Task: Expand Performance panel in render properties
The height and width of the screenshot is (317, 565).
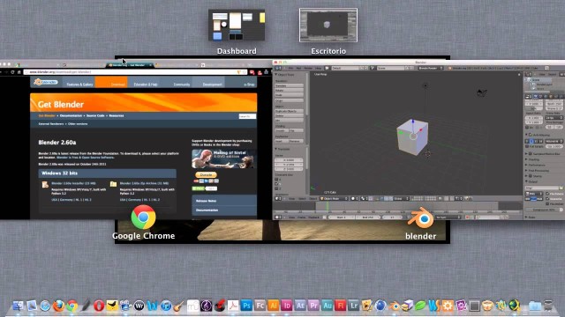Action: 526,165
